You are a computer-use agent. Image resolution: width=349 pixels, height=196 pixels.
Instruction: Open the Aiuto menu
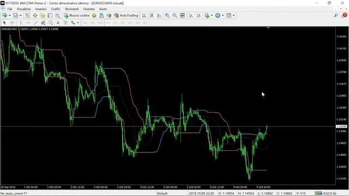tap(103, 9)
